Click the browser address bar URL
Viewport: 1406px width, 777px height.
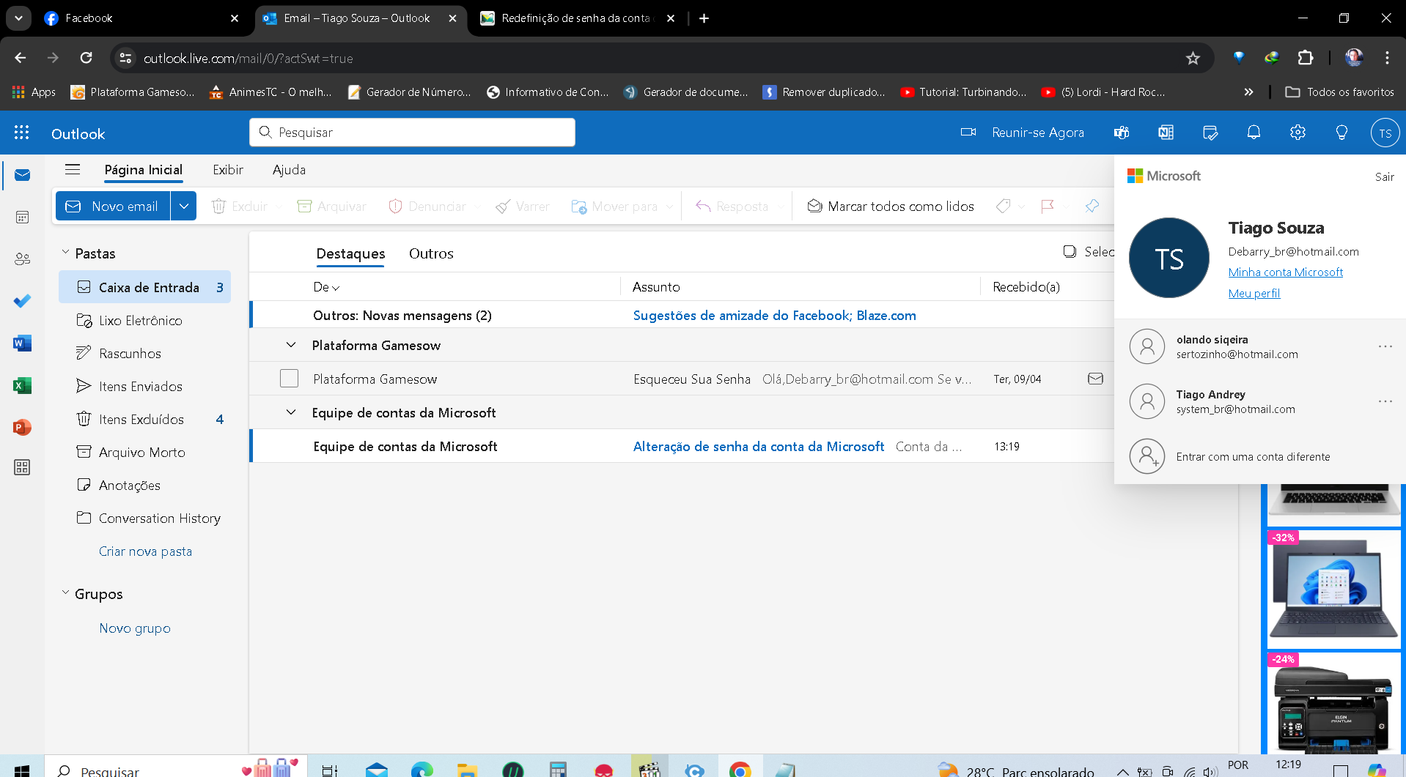click(x=248, y=59)
